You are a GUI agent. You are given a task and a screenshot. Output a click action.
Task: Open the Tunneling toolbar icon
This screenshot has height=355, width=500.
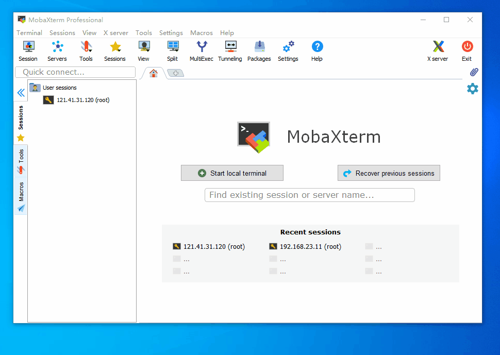click(x=230, y=51)
